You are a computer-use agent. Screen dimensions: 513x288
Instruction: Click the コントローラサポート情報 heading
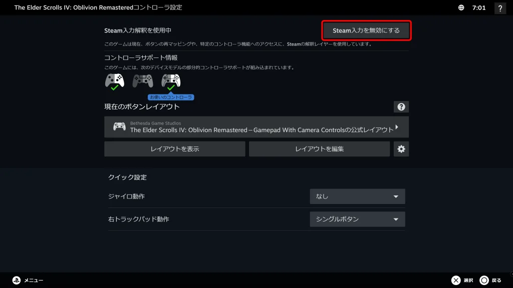tap(141, 58)
